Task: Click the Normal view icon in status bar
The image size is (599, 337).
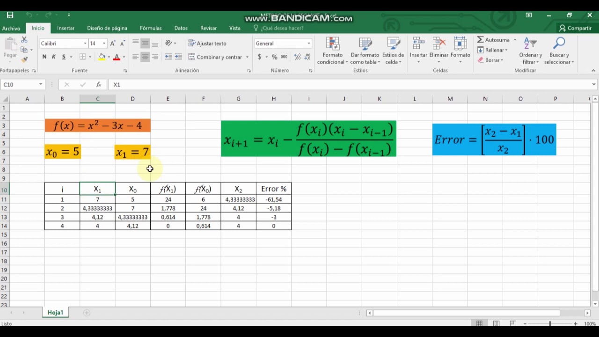Action: click(479, 323)
